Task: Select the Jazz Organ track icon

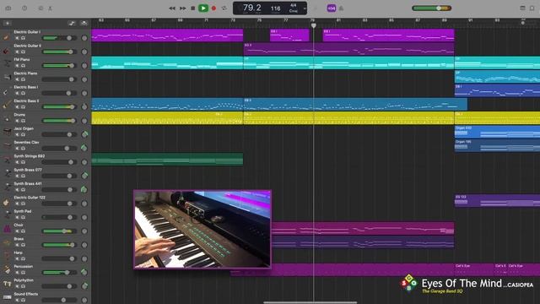Action: pos(7,133)
